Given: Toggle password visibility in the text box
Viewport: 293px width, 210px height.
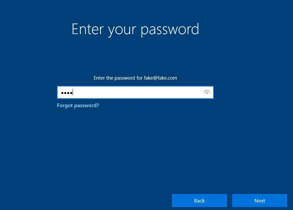Looking at the screenshot, I should pos(207,92).
